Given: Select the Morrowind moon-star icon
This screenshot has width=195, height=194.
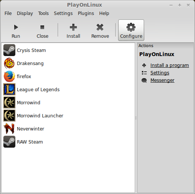Looking at the screenshot, I should point(9,102).
